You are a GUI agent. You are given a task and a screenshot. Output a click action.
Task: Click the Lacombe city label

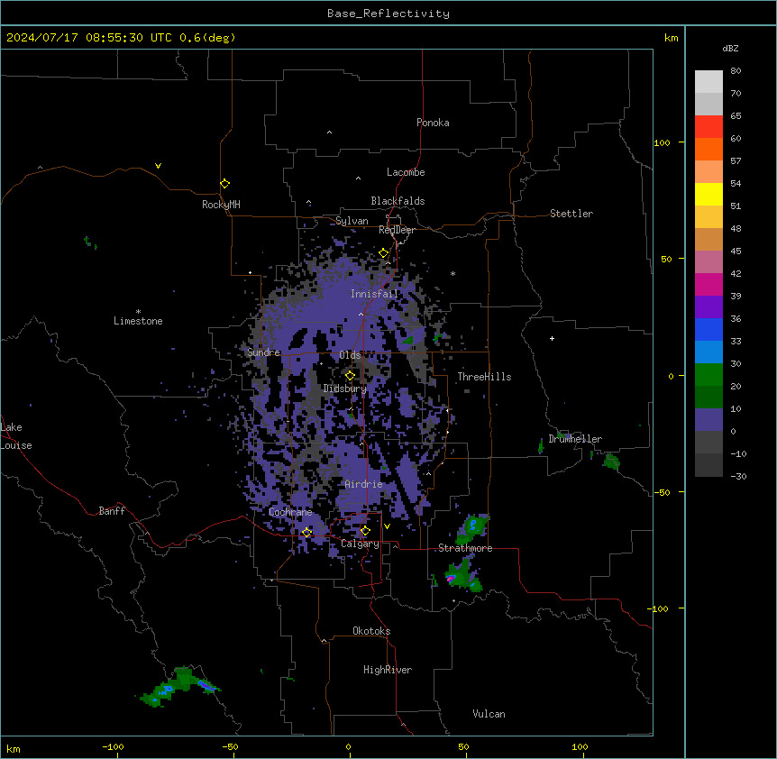coord(406,172)
